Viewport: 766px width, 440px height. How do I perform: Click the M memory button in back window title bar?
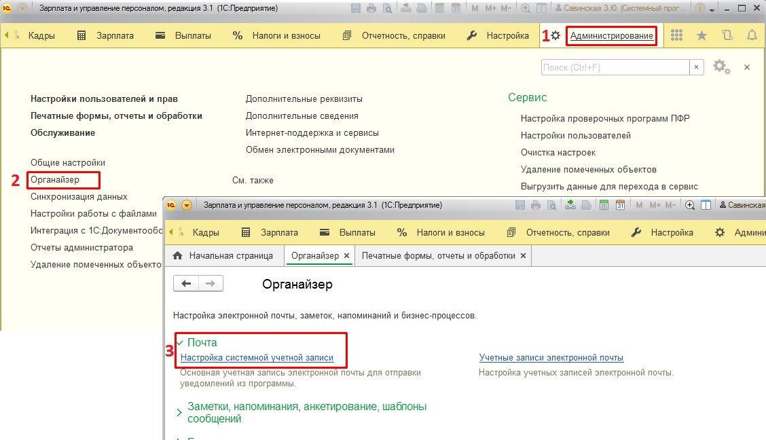[475, 8]
